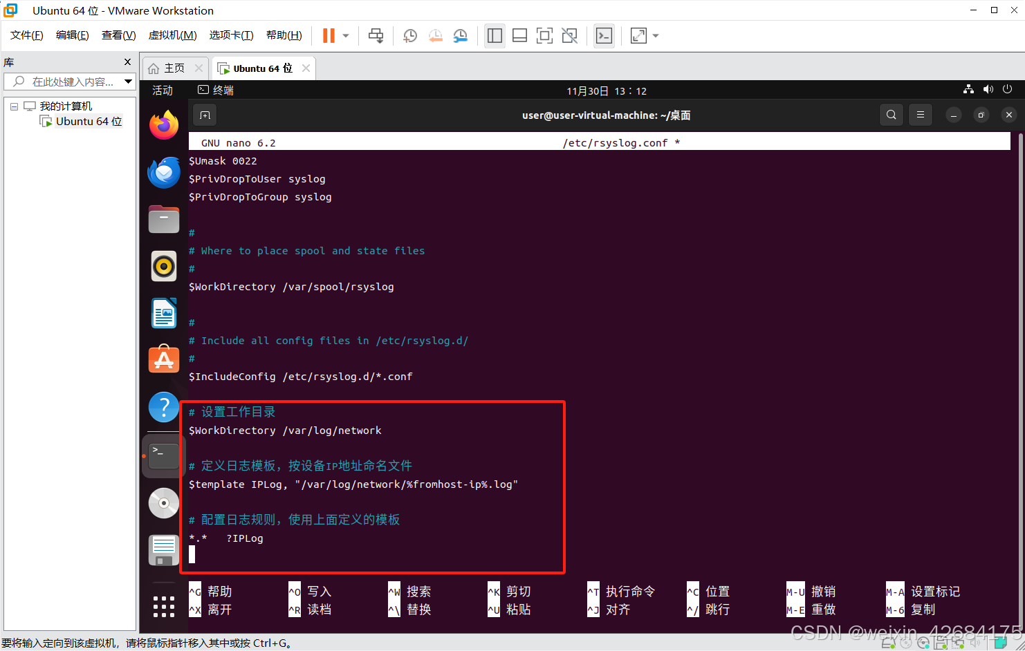1025x651 pixels.
Task: Launch Ubuntu Software from the dock
Action: pos(163,359)
